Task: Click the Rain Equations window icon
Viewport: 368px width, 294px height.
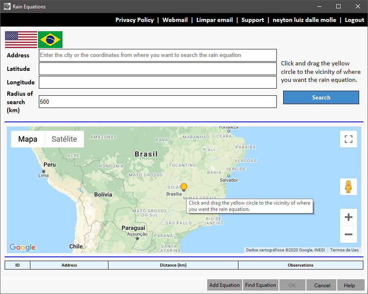Action: (x=7, y=6)
